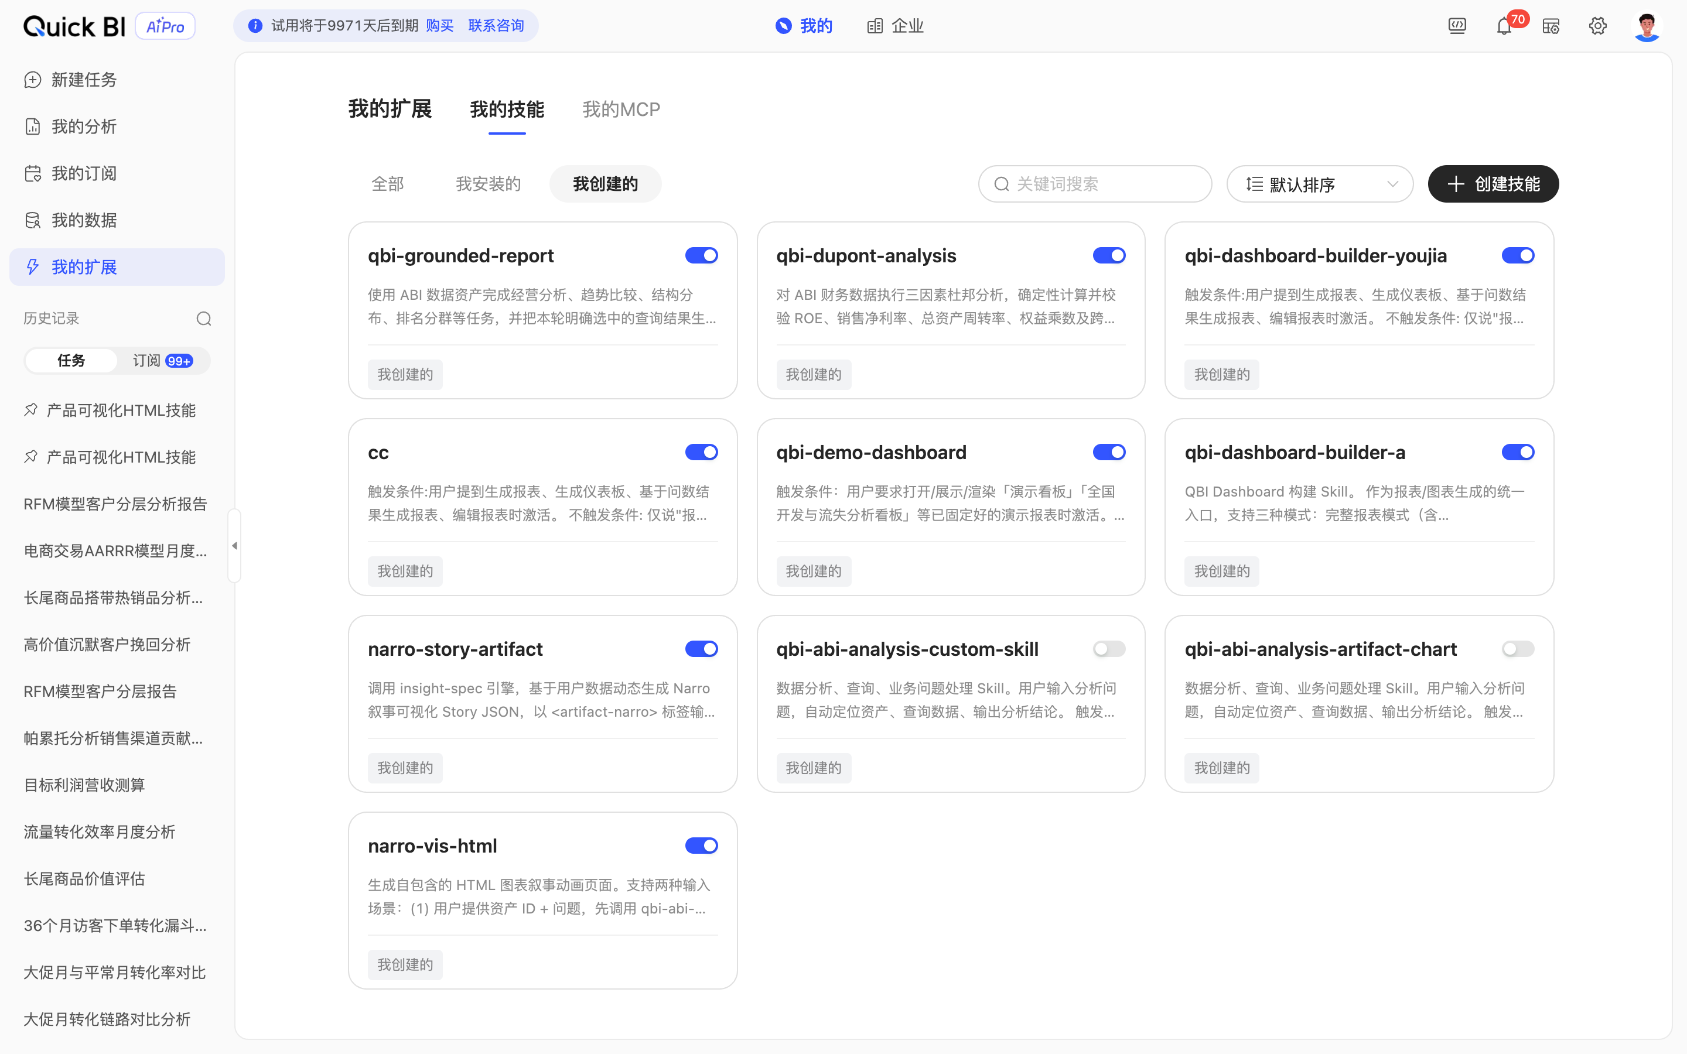
Task: Search history records magnifier icon
Action: (x=204, y=319)
